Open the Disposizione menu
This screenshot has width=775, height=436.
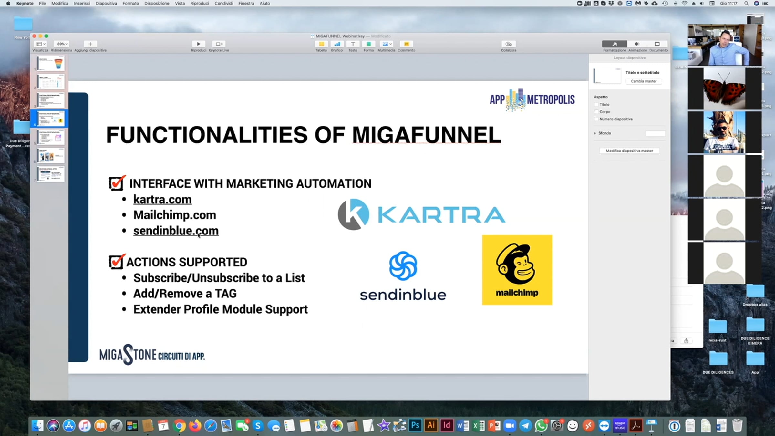tap(157, 3)
